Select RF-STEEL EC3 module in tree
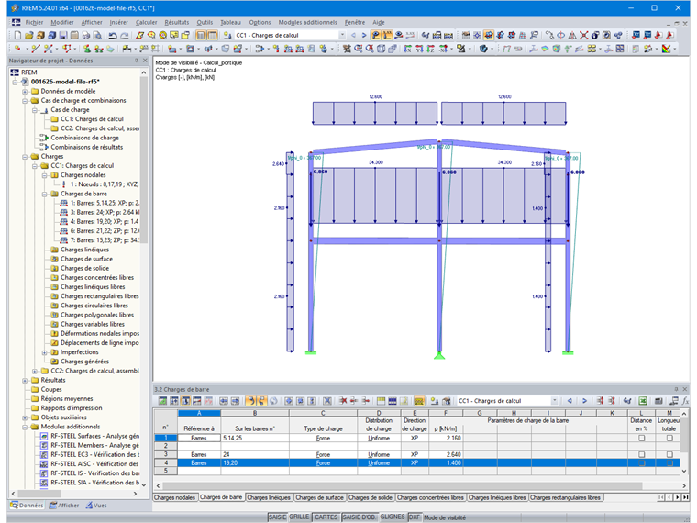This screenshot has height=523, width=697. (94, 454)
